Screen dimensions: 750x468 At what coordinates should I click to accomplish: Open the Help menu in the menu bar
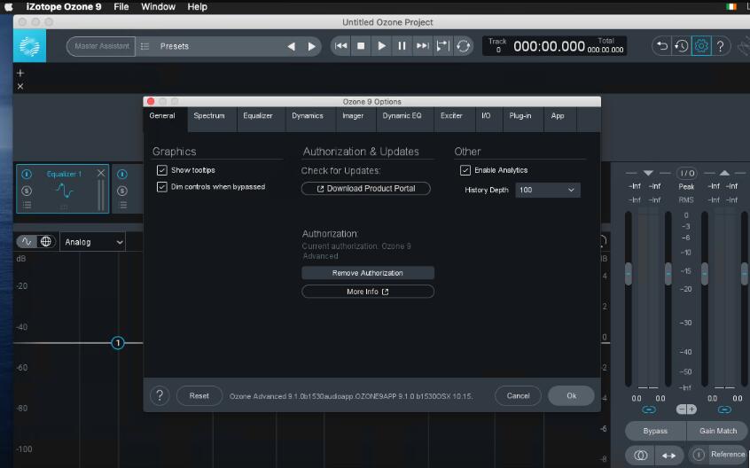197,7
